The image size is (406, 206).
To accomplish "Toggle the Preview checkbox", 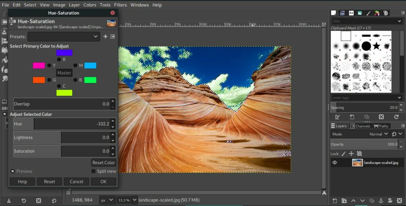I will 13,171.
